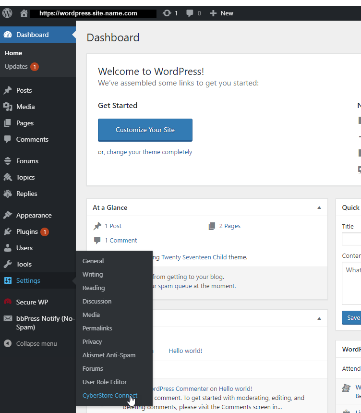Open the bbPress Notify envelope icon

coord(8,318)
